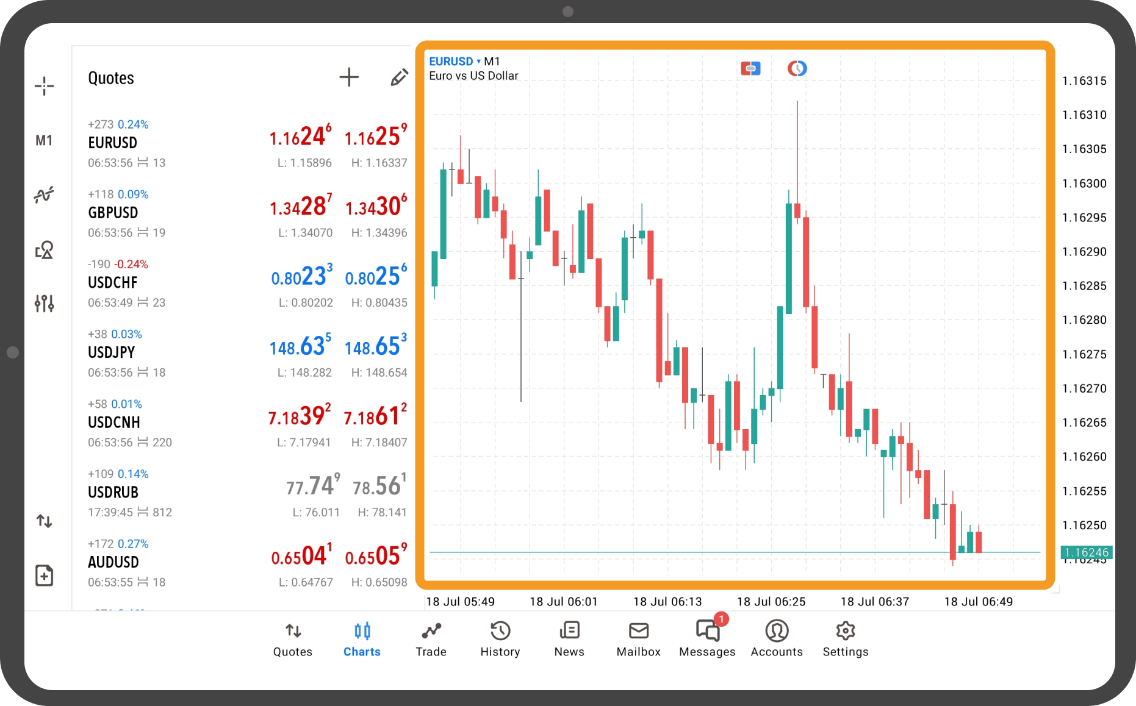Click the new order document icon
The image size is (1136, 706).
pyautogui.click(x=44, y=575)
